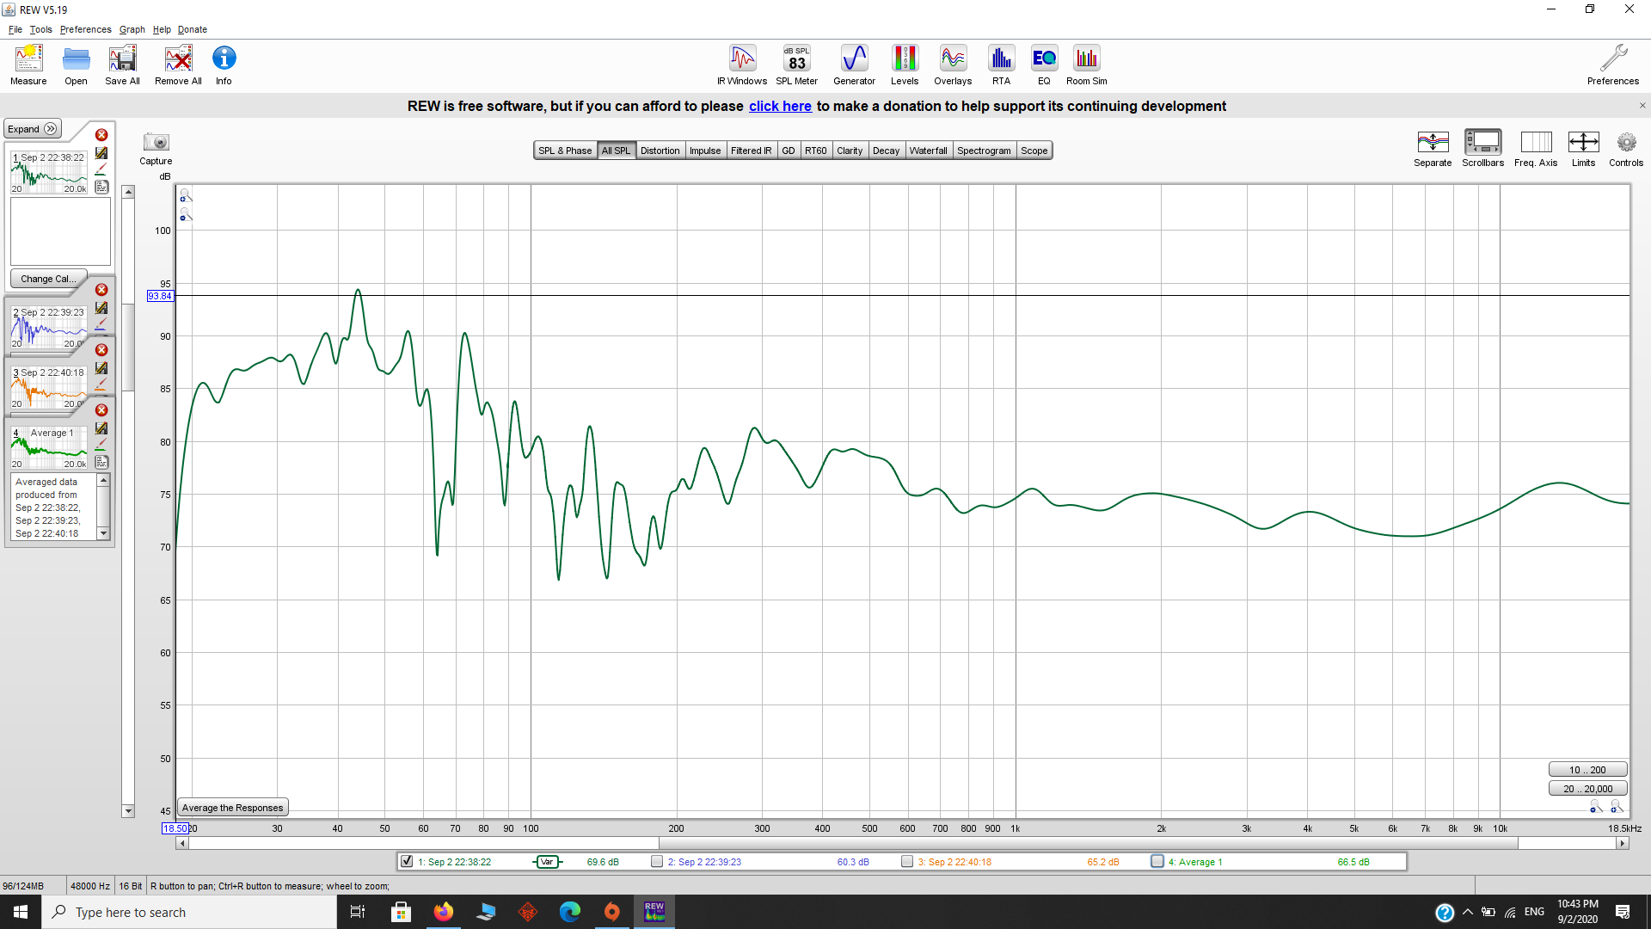1651x929 pixels.
Task: Open the RTA window
Action: (1001, 65)
